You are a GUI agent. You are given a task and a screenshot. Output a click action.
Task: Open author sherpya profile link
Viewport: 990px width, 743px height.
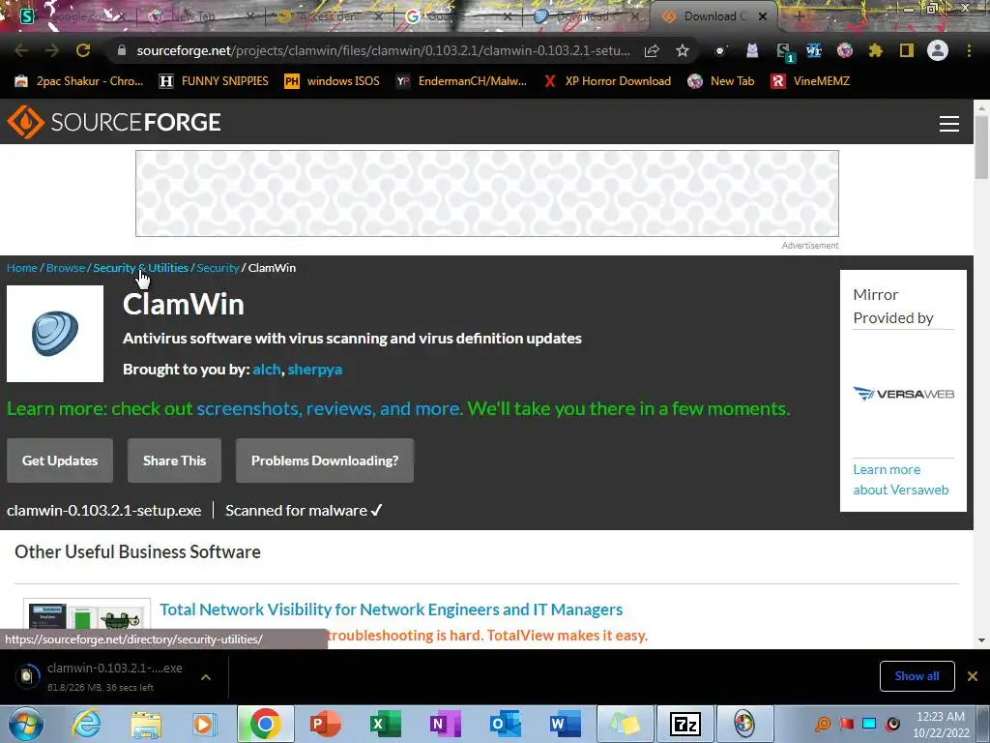pos(315,369)
